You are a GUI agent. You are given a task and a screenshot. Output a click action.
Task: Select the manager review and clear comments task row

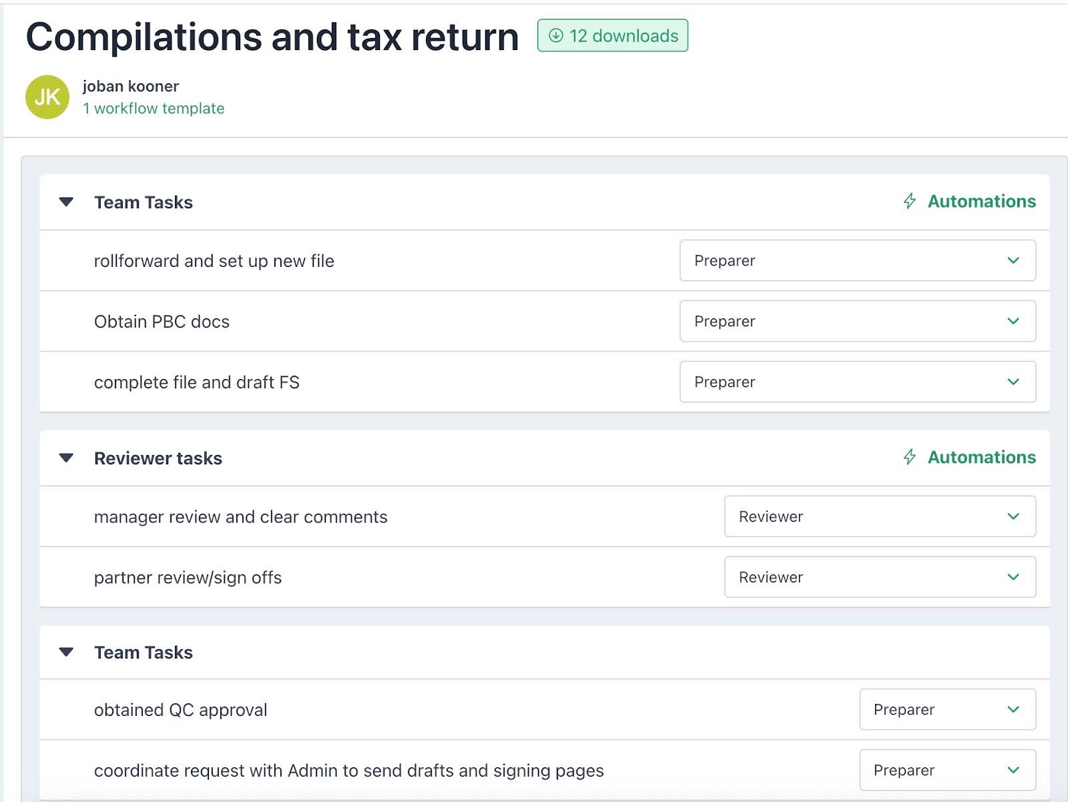tap(240, 516)
